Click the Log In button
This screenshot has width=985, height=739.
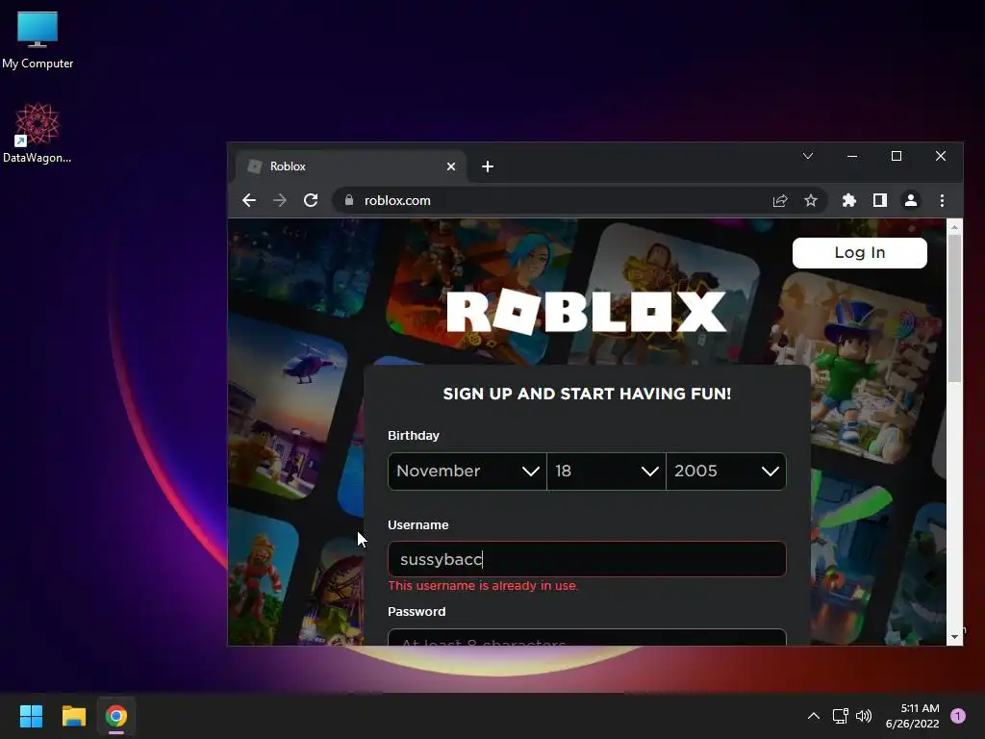tap(859, 253)
